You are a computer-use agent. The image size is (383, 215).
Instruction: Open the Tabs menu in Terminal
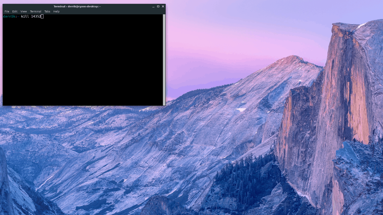47,11
